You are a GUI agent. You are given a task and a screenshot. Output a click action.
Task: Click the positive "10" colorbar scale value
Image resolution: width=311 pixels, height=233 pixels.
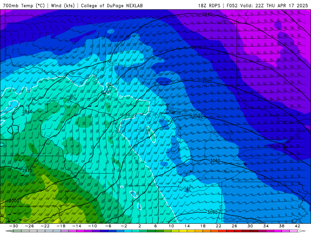pyautogui.click(x=171, y=226)
